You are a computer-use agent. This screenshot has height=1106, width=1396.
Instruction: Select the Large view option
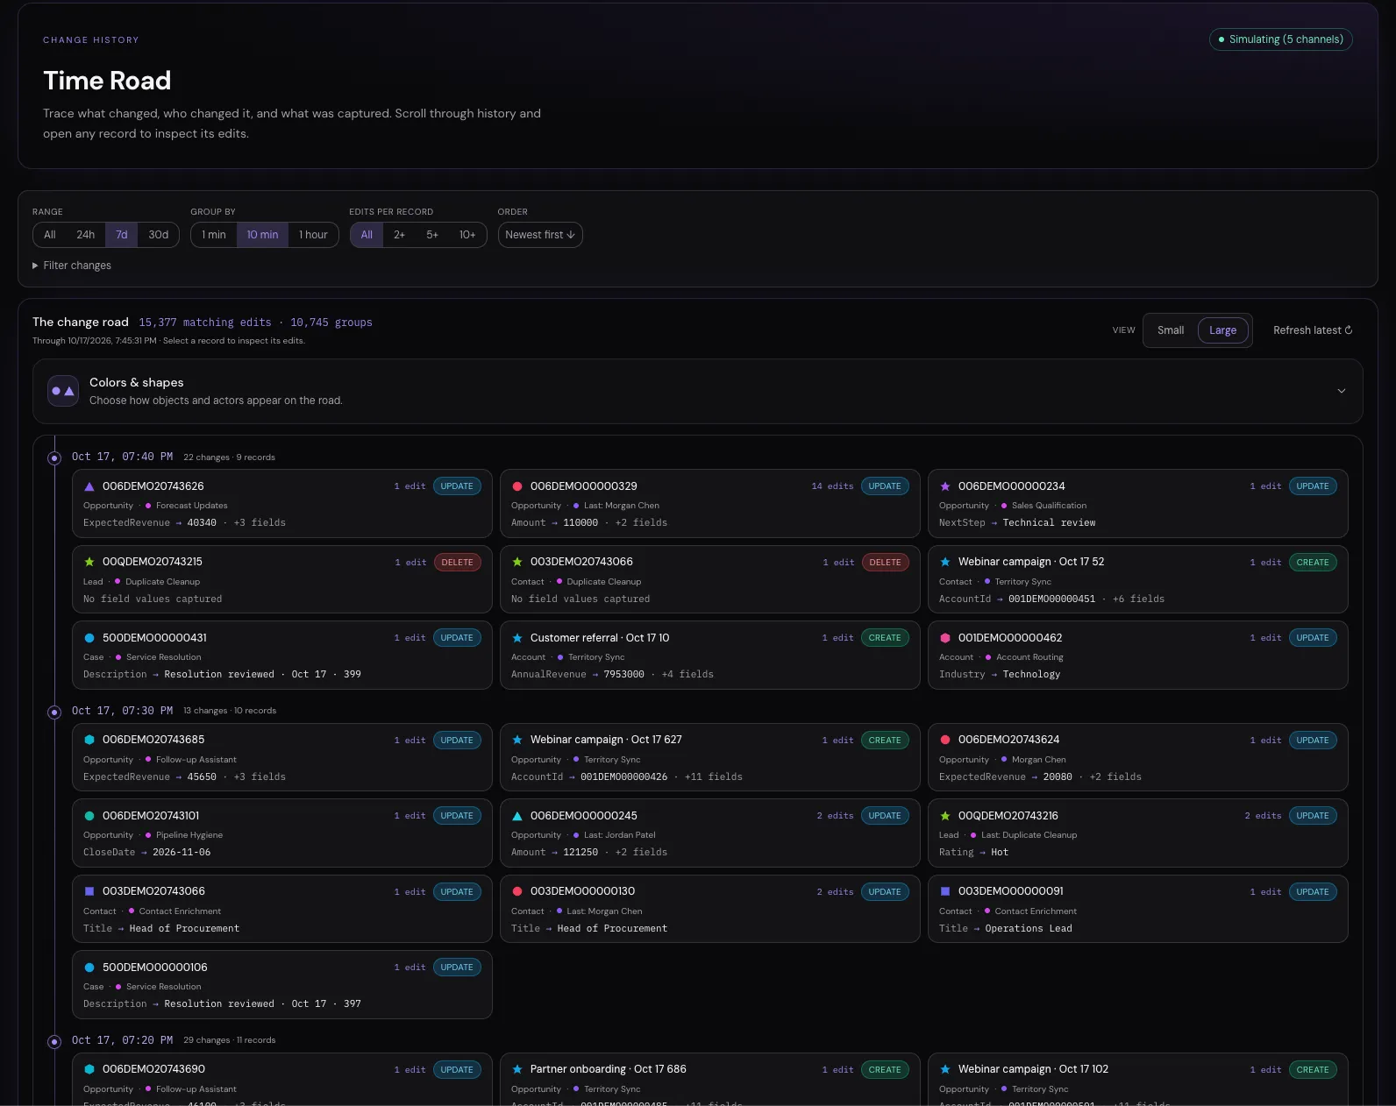(1222, 330)
